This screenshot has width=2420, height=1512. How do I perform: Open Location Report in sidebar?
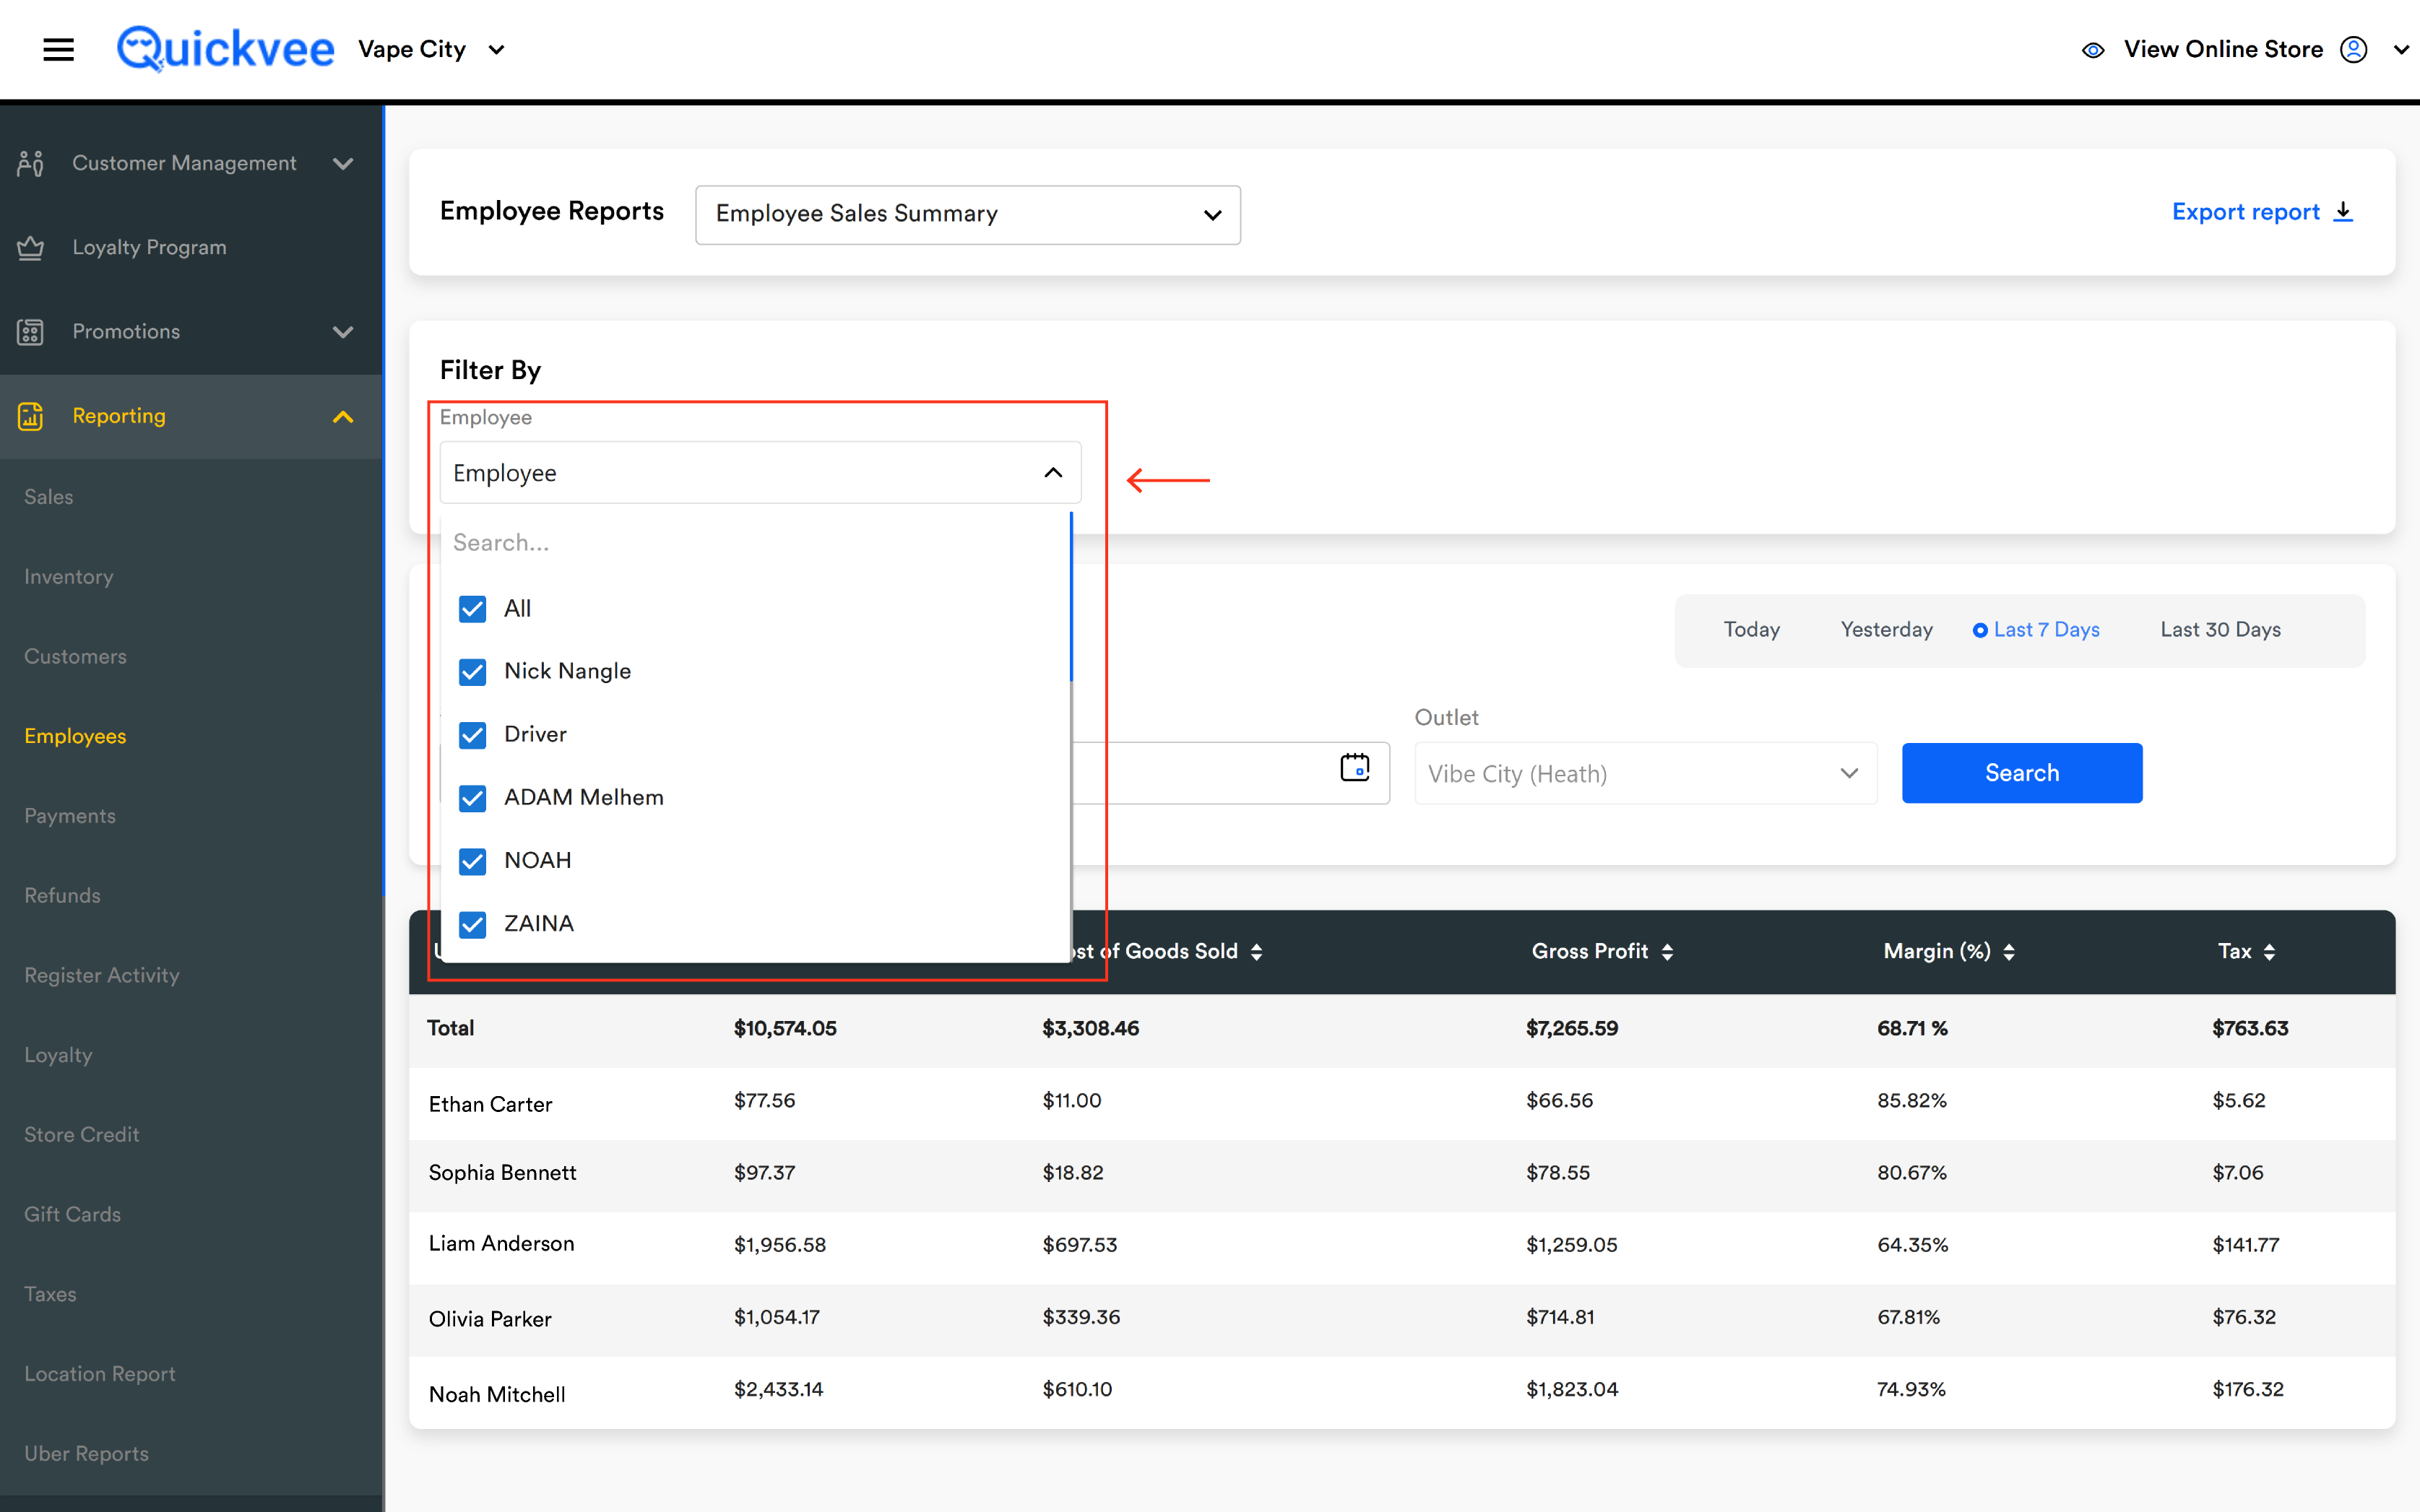pos(100,1374)
